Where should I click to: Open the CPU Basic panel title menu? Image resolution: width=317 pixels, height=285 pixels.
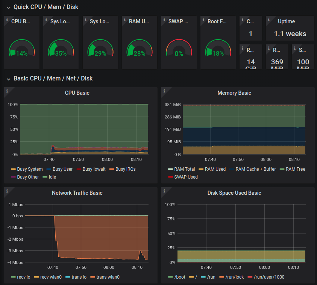77,93
